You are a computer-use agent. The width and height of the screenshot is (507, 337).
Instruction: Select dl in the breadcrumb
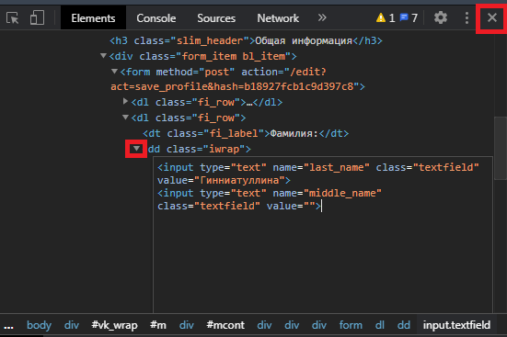pos(380,325)
